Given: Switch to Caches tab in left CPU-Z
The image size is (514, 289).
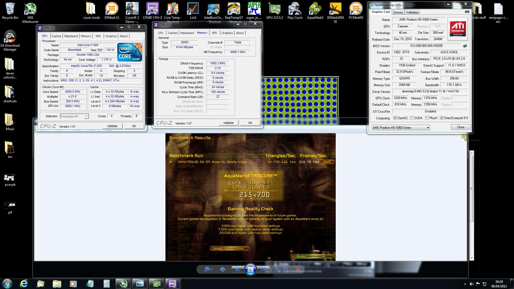Looking at the screenshot, I should [x=56, y=36].
